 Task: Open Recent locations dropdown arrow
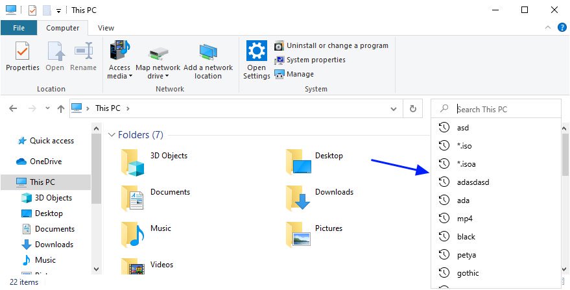point(47,108)
